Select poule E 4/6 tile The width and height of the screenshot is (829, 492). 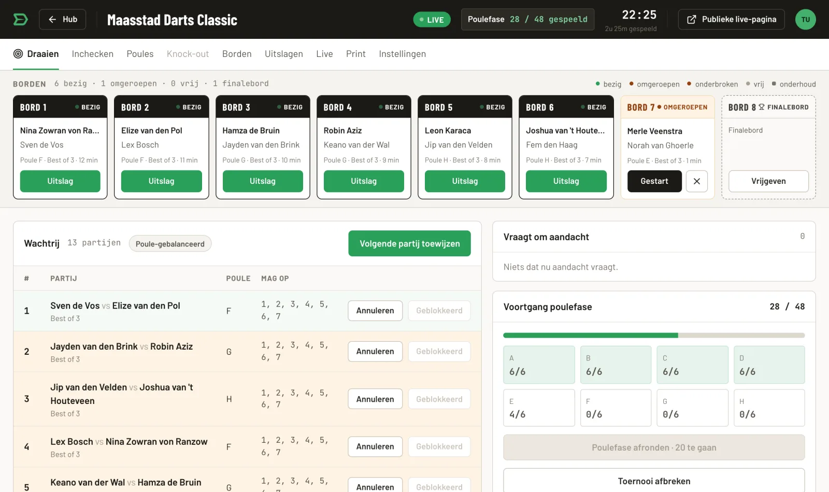pyautogui.click(x=539, y=408)
